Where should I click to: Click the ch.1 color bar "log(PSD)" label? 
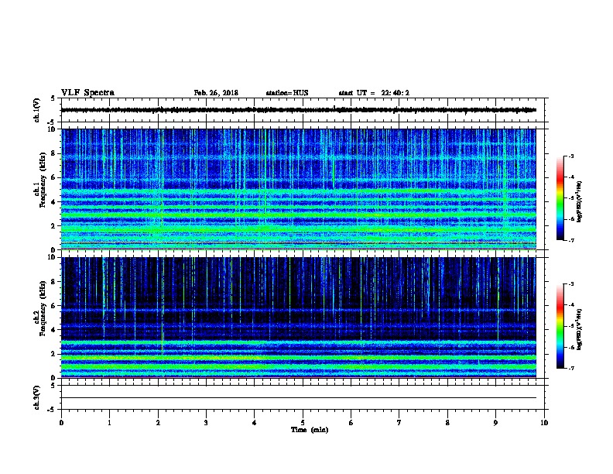coord(580,201)
